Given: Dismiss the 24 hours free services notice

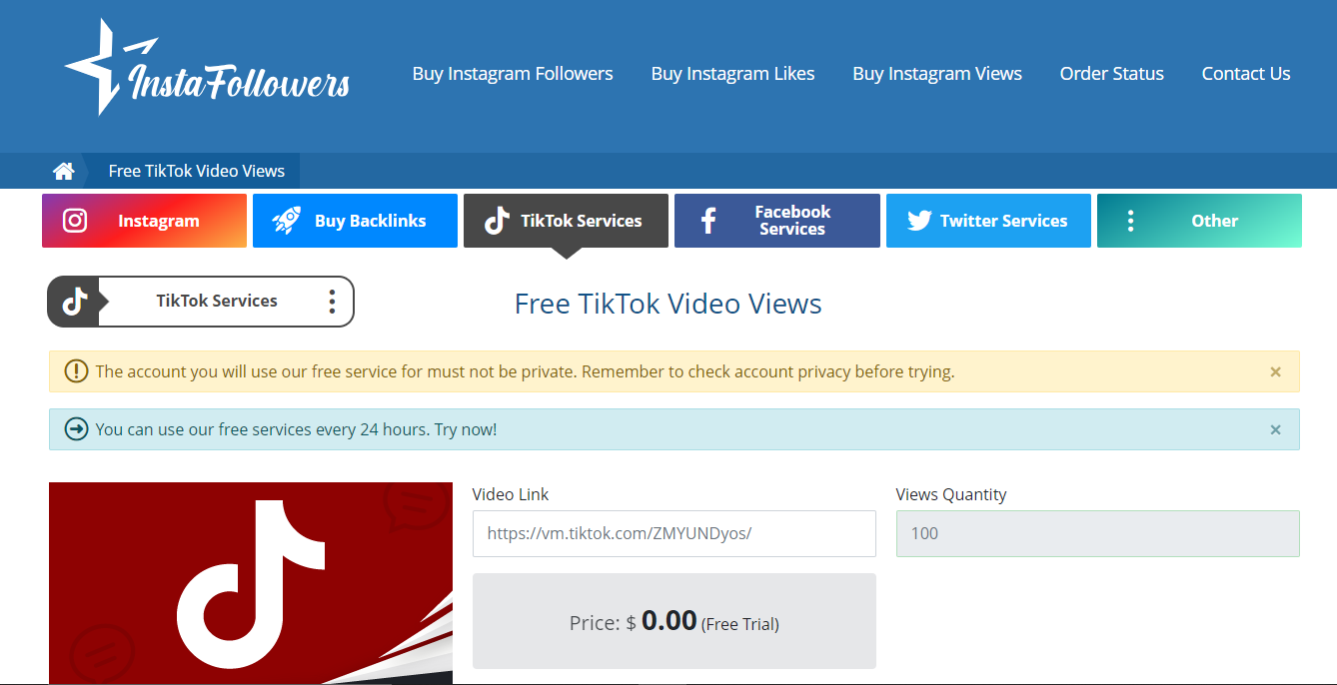Looking at the screenshot, I should click(1275, 429).
